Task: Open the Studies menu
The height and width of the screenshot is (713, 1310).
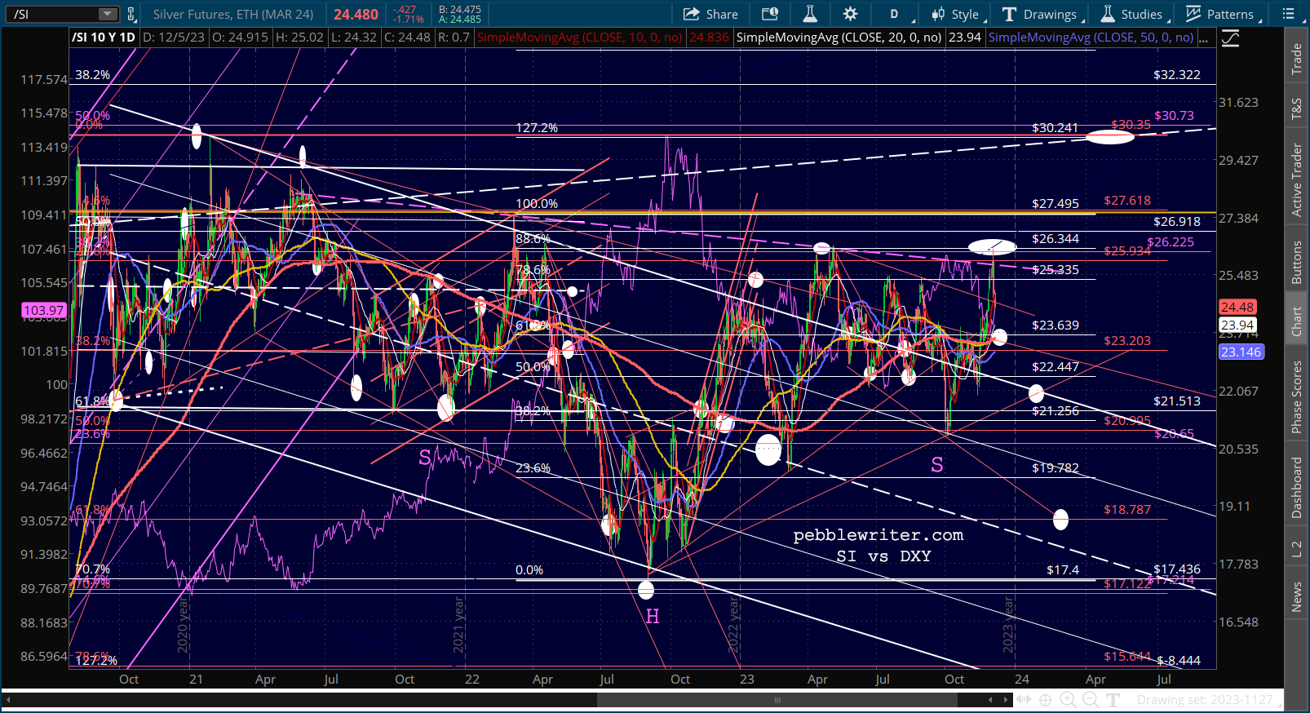Action: click(1134, 14)
